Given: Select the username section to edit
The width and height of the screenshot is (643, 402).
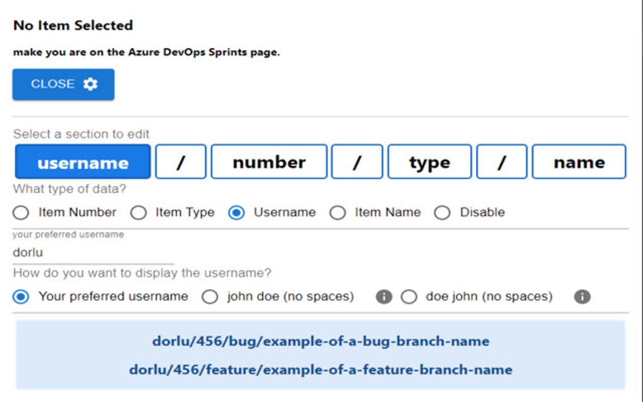Looking at the screenshot, I should (82, 162).
